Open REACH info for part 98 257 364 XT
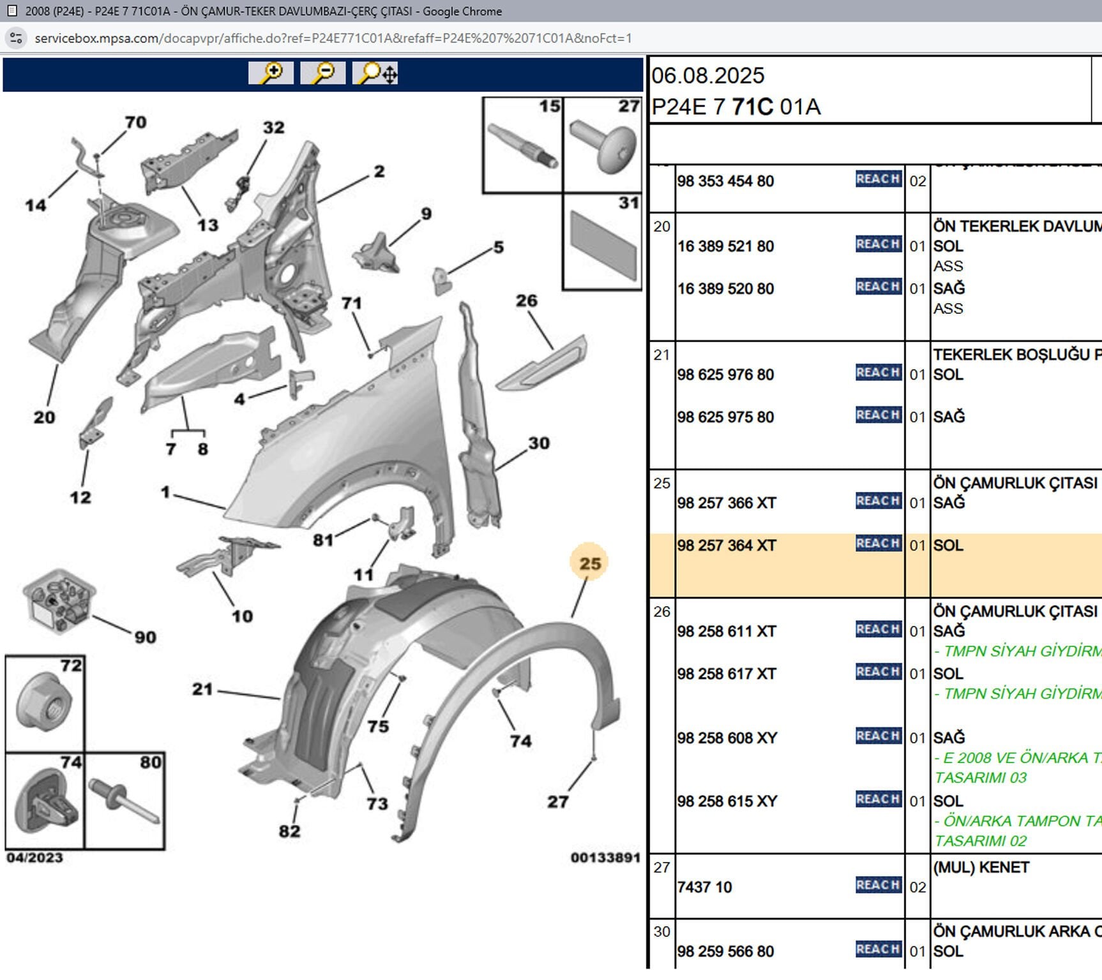1102x980 pixels. coord(879,544)
